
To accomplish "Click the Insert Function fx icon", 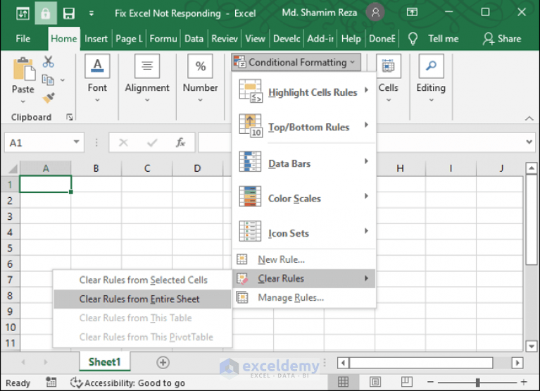I will coord(180,142).
